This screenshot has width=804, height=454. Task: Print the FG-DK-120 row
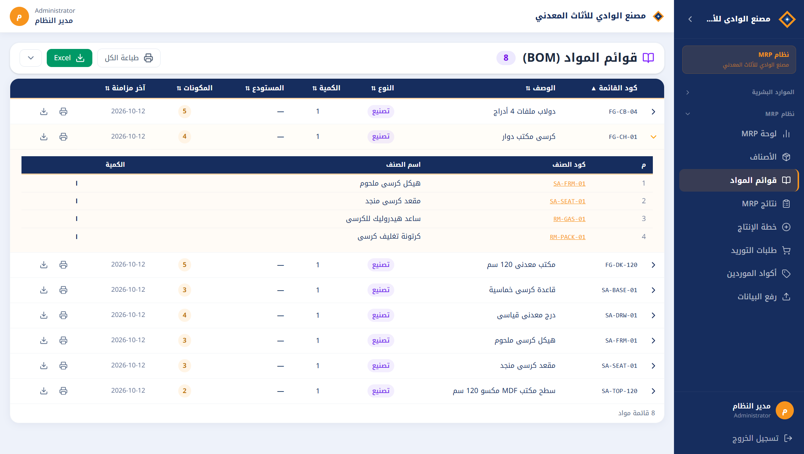63,265
